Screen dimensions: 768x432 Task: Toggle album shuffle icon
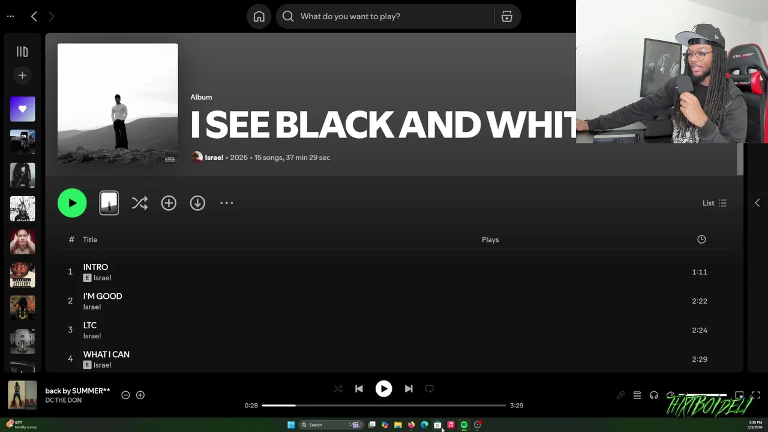click(140, 203)
